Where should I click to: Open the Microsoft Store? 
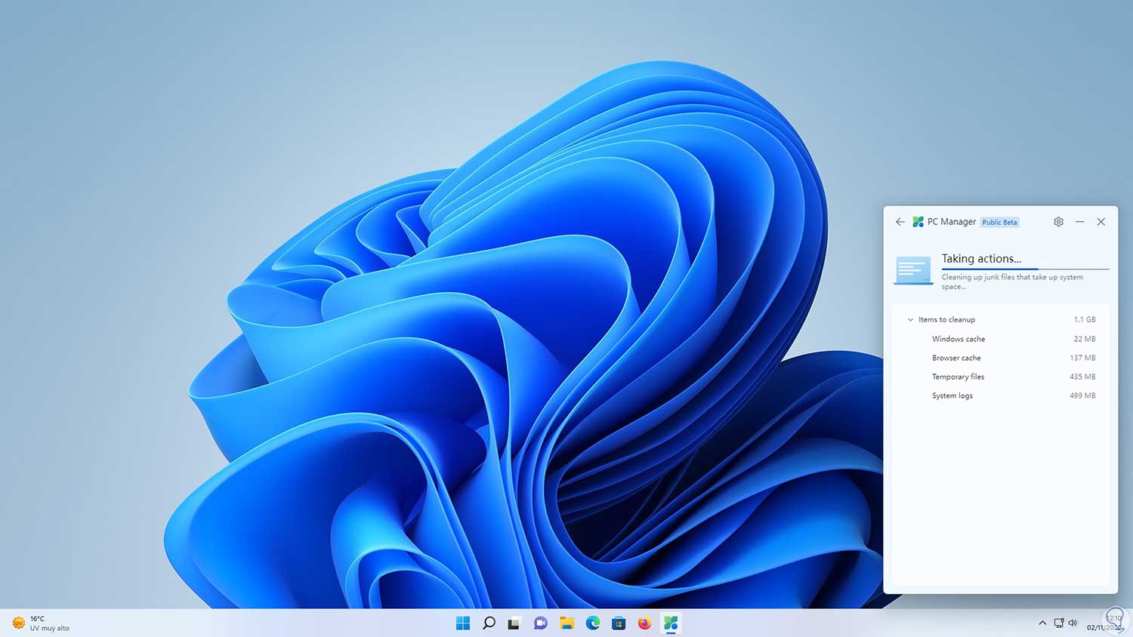click(618, 623)
